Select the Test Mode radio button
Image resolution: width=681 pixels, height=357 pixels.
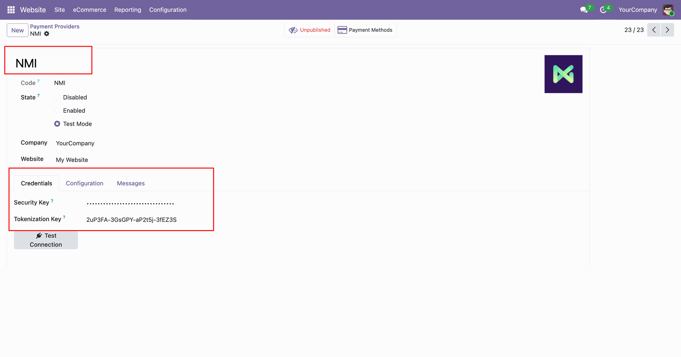point(57,124)
